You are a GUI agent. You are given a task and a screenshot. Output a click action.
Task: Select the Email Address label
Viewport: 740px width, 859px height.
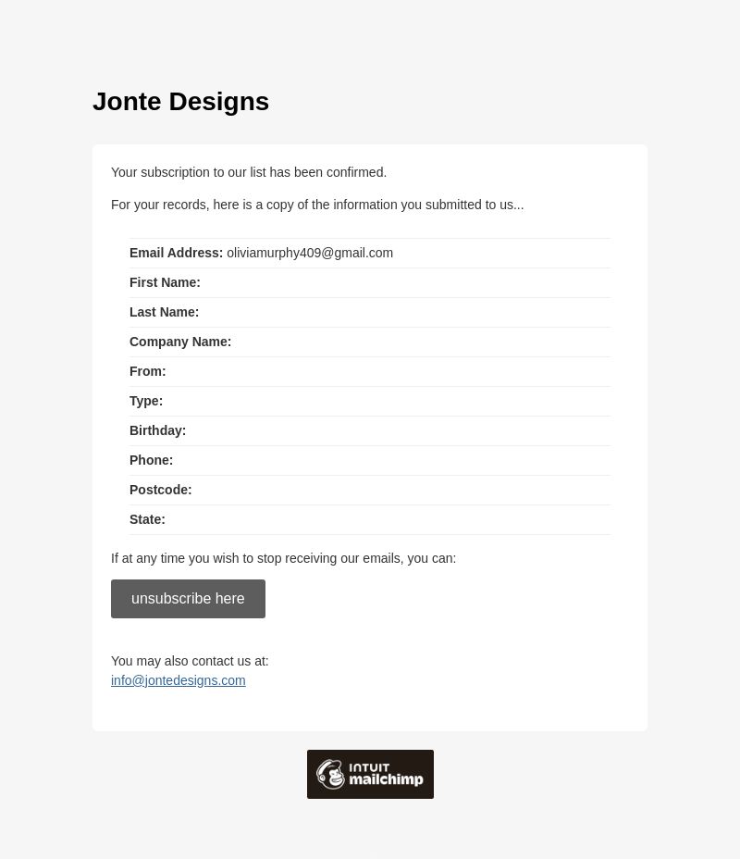click(x=177, y=253)
